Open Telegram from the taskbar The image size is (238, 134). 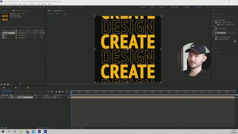[x=33, y=131]
